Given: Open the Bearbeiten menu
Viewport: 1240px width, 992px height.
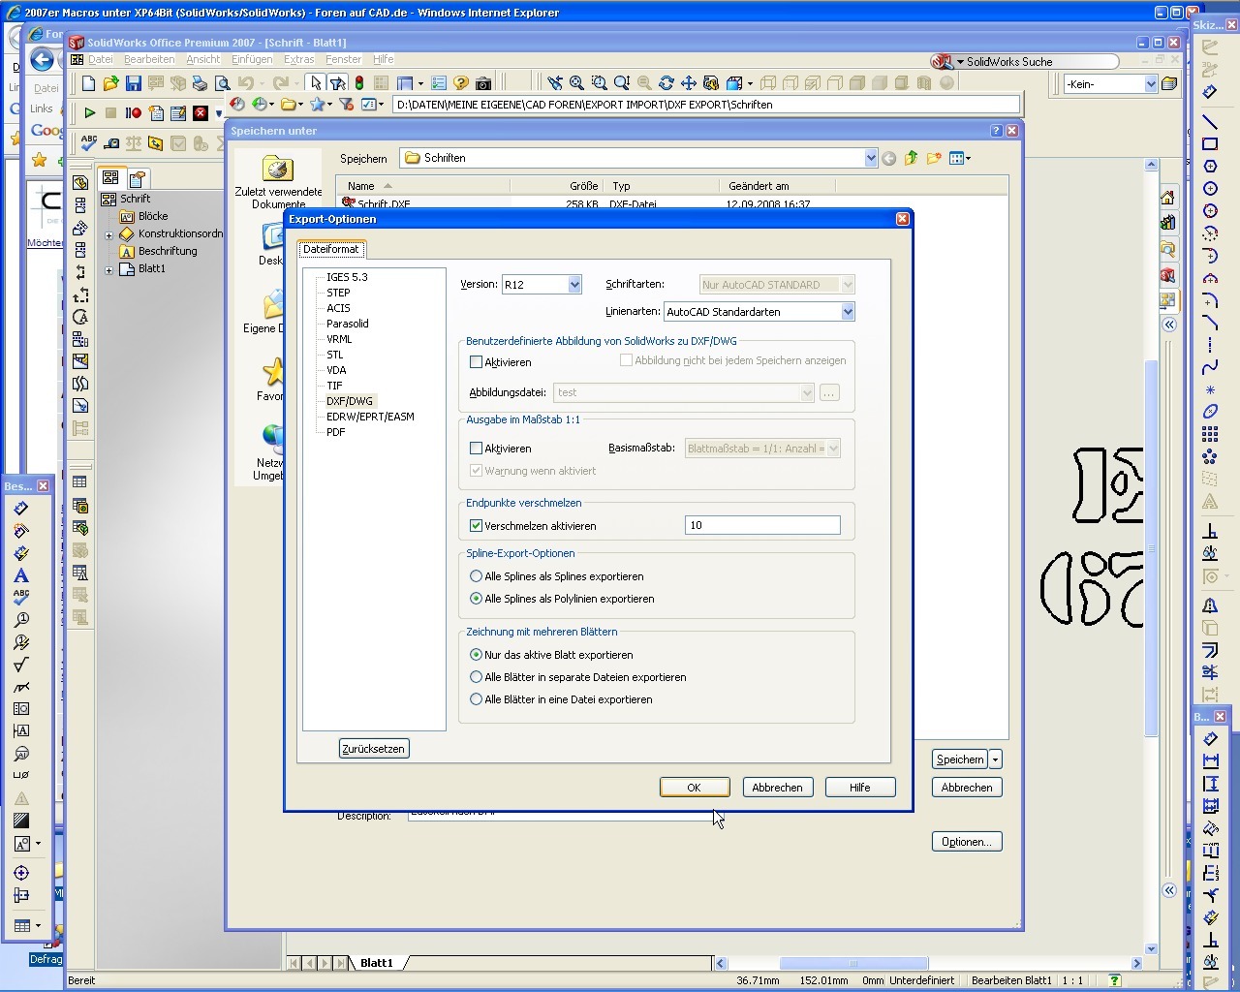Looking at the screenshot, I should coord(149,59).
